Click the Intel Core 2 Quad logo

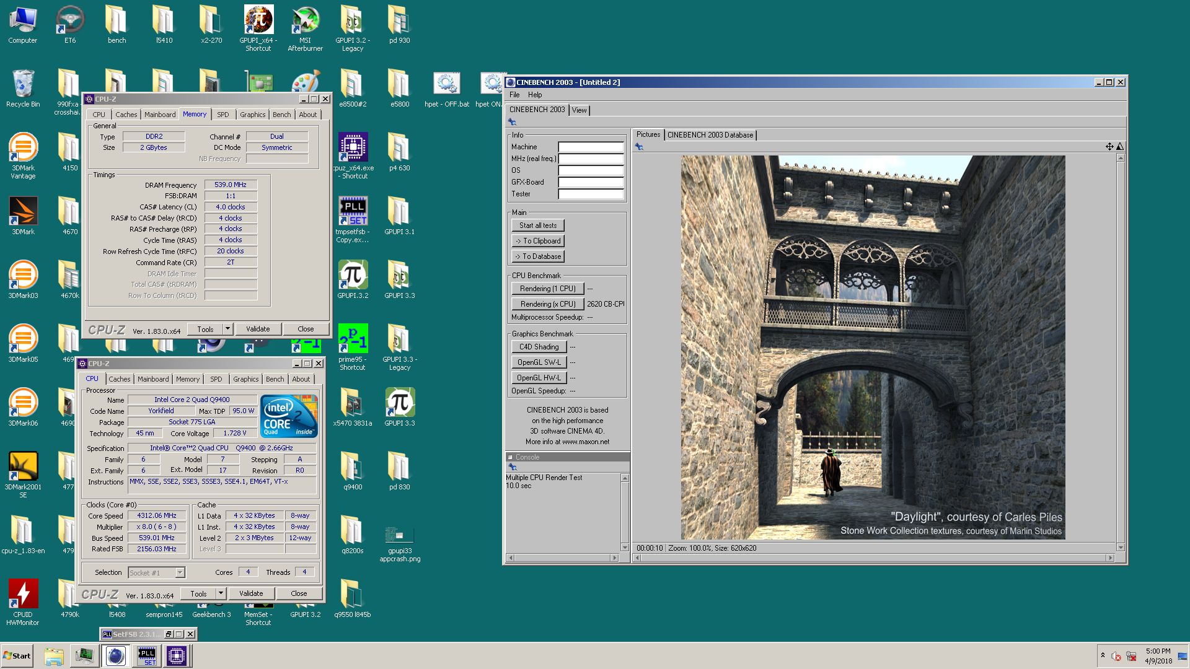(x=289, y=416)
